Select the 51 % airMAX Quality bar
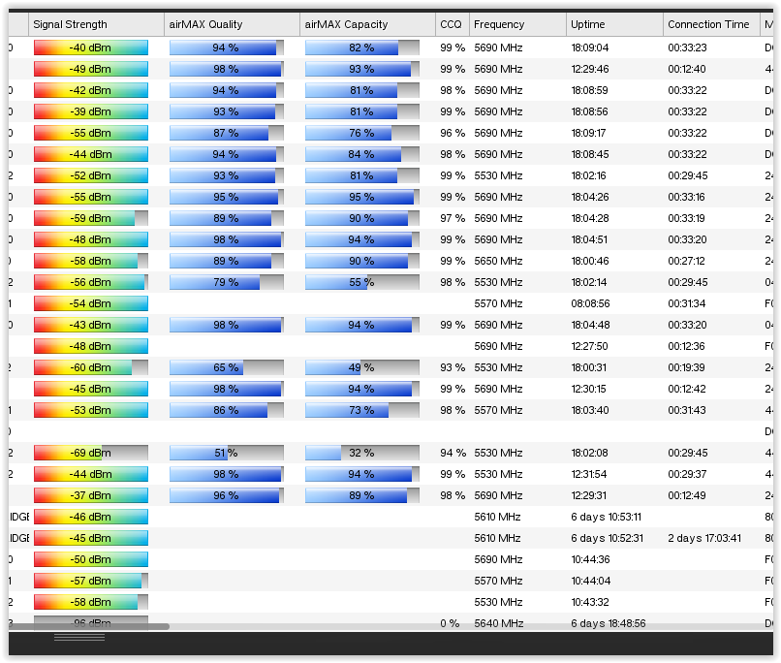The height and width of the screenshot is (663, 781). tap(227, 453)
